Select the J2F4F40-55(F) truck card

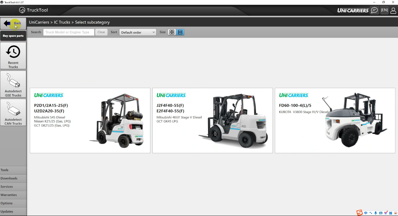click(213, 120)
